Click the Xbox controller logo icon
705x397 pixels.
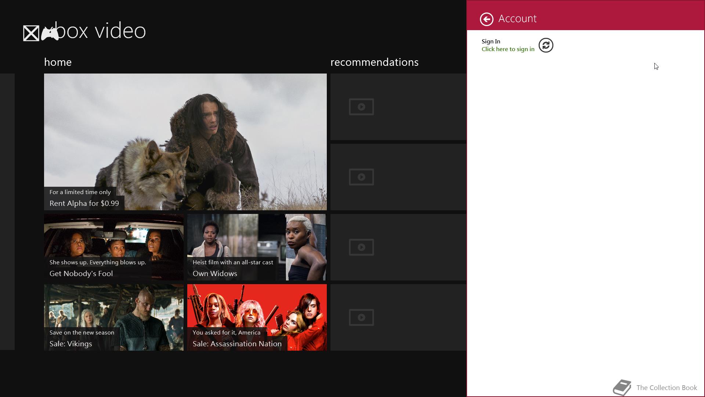coord(50,33)
